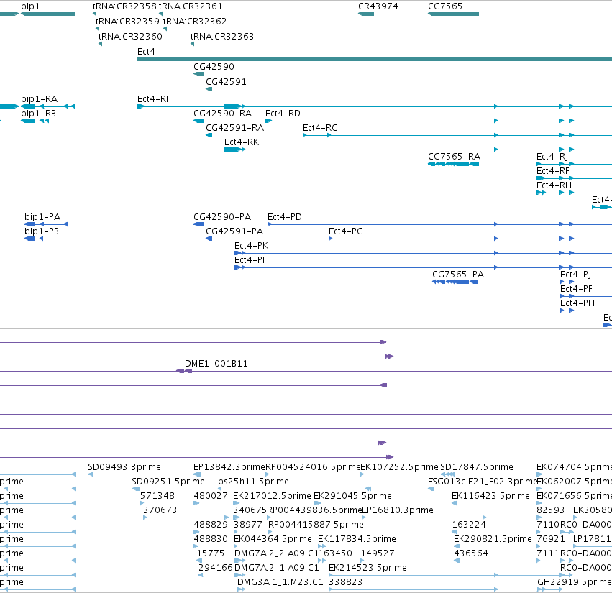Select the EK117834.5prime label

click(357, 540)
